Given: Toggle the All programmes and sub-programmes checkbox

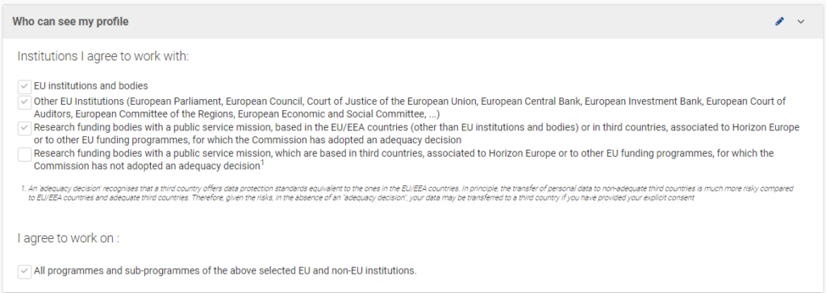Looking at the screenshot, I should pyautogui.click(x=25, y=271).
